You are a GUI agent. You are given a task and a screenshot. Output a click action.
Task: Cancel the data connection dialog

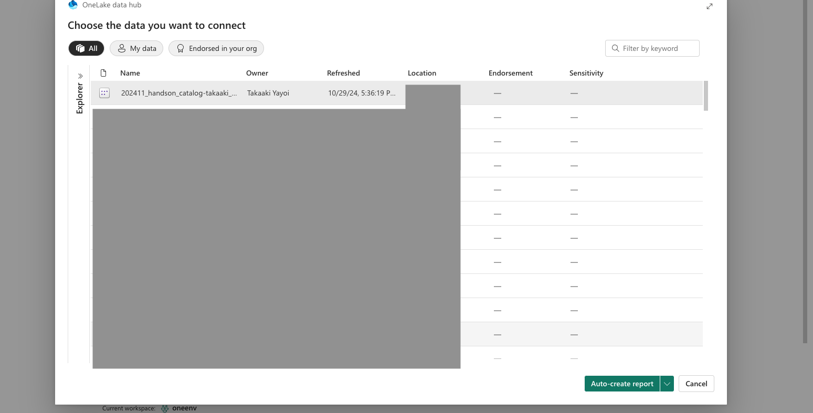(x=696, y=384)
